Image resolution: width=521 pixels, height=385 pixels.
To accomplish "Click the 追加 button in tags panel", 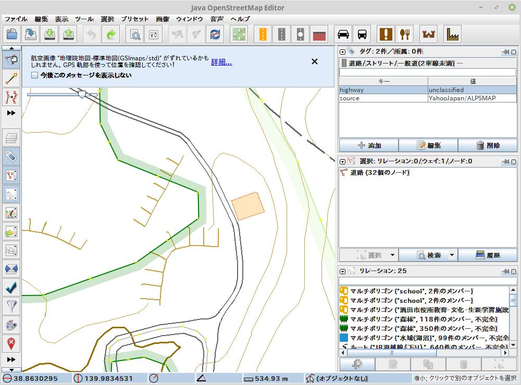I will click(x=369, y=146).
